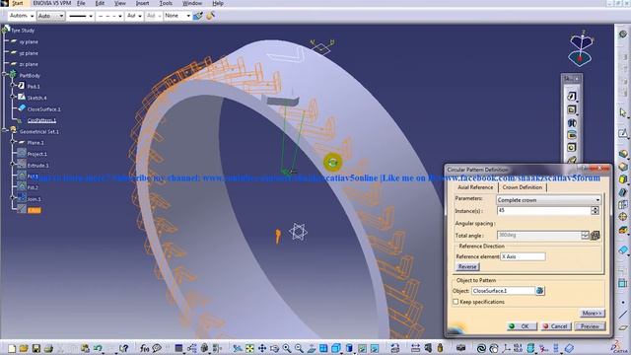Expand the Pad.1 tree node
Screen dimensions: 631x355
click(13, 86)
